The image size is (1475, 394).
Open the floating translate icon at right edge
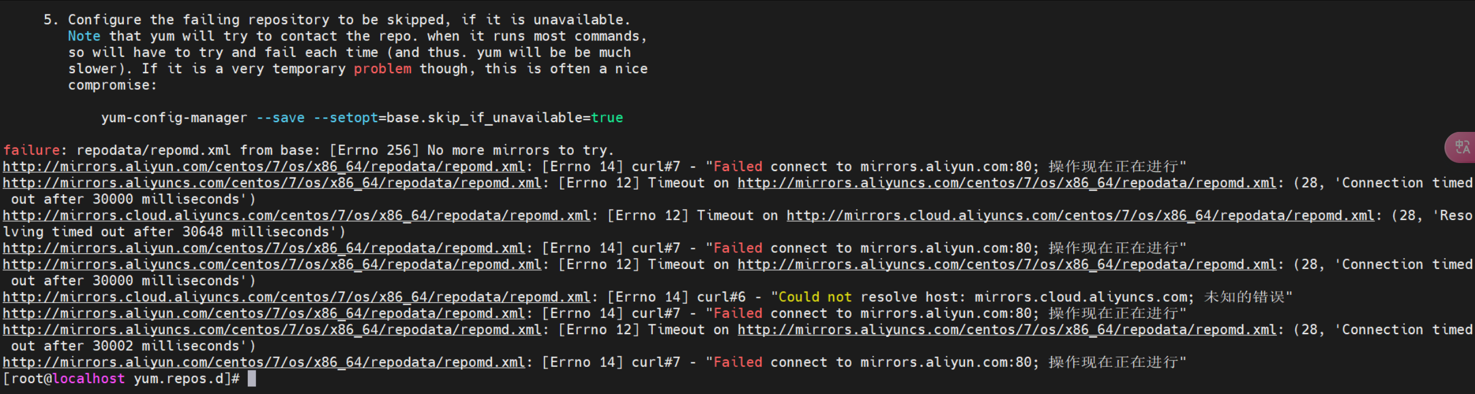point(1461,147)
